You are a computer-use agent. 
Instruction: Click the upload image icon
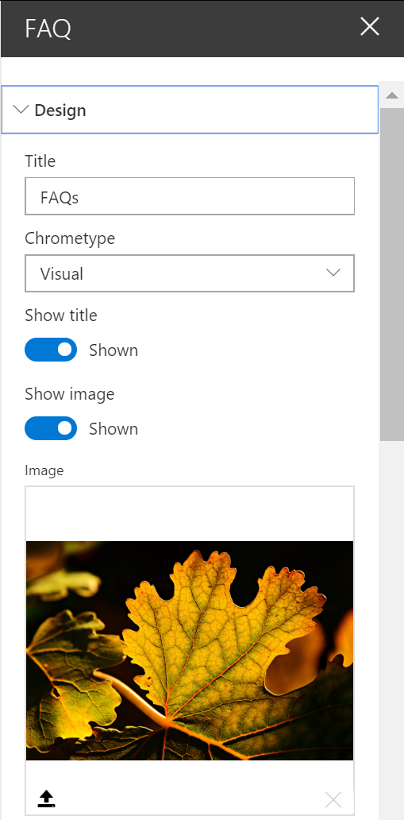pyautogui.click(x=47, y=799)
